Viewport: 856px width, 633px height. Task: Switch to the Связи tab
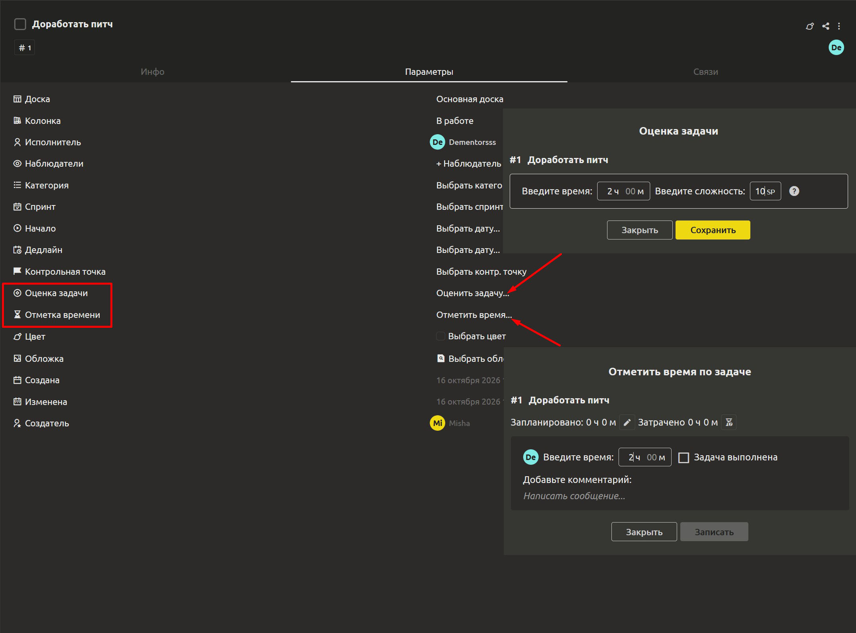click(705, 72)
